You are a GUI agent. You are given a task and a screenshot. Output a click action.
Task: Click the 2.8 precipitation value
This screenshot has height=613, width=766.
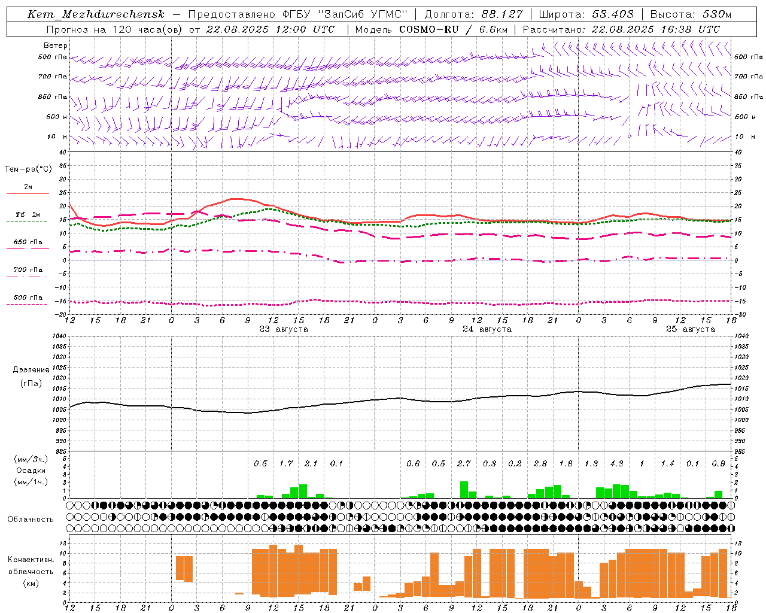[540, 463]
